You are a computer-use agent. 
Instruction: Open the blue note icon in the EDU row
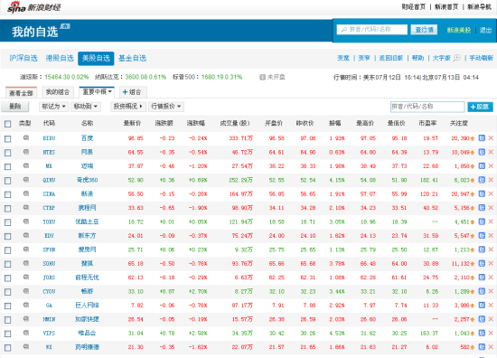pyautogui.click(x=482, y=236)
